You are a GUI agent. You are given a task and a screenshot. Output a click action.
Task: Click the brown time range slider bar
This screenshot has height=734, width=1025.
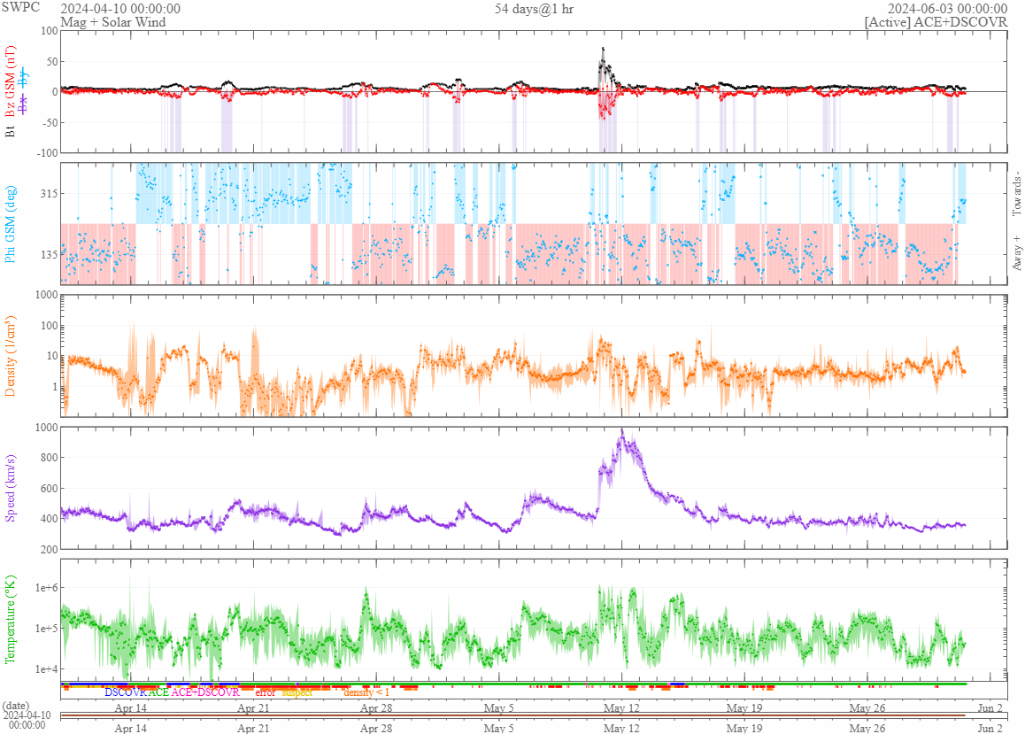512,715
